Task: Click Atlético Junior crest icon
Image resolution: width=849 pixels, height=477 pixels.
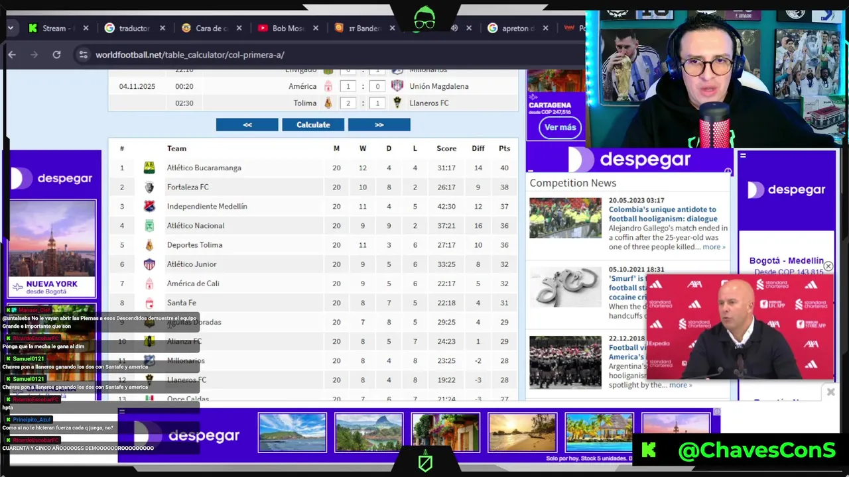Action: click(x=149, y=264)
